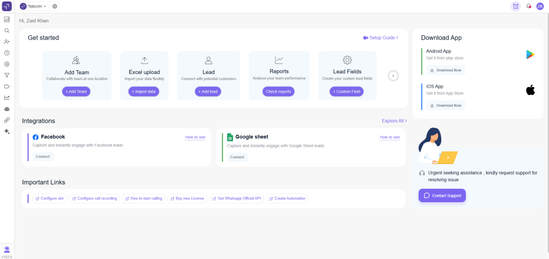Click the Google Sheets logo icon

[230, 137]
